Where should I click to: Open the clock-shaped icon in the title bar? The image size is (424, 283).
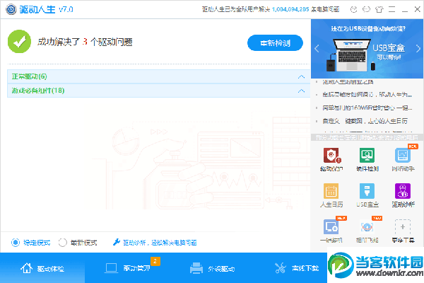coord(353,9)
